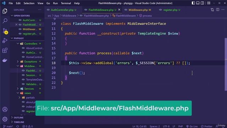This screenshot has width=227, height=128.
Task: Expand the Outline section
Action: (18, 118)
